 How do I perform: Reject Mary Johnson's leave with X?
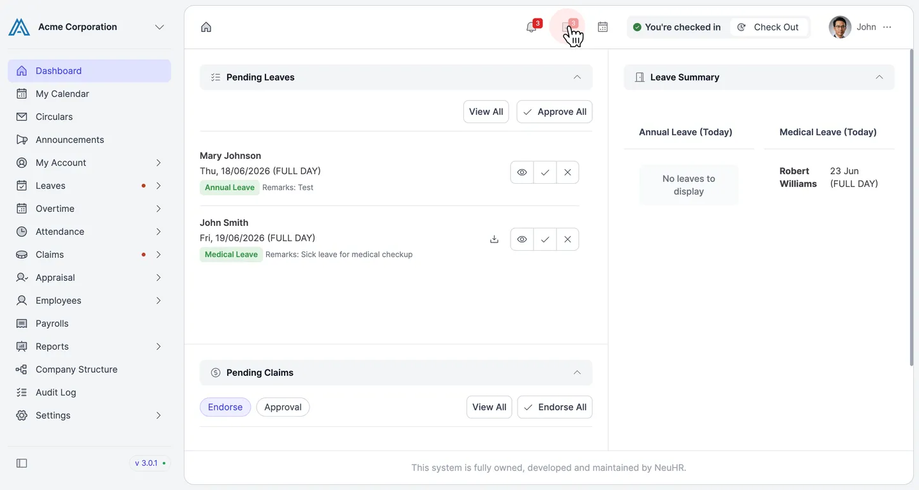click(567, 172)
